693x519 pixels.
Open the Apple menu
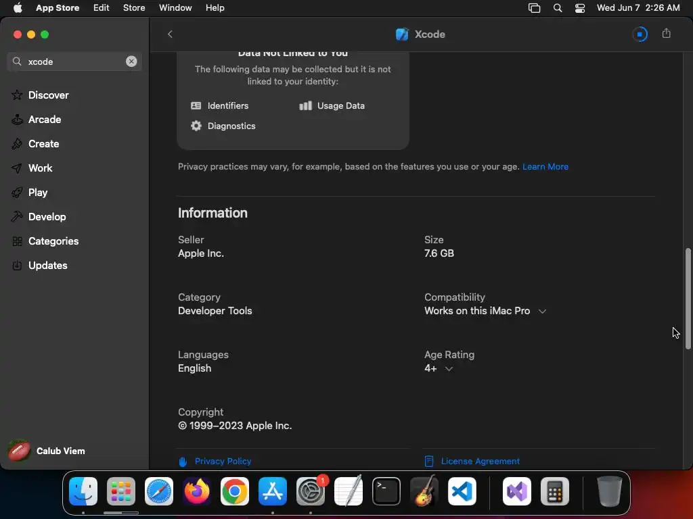click(x=18, y=7)
